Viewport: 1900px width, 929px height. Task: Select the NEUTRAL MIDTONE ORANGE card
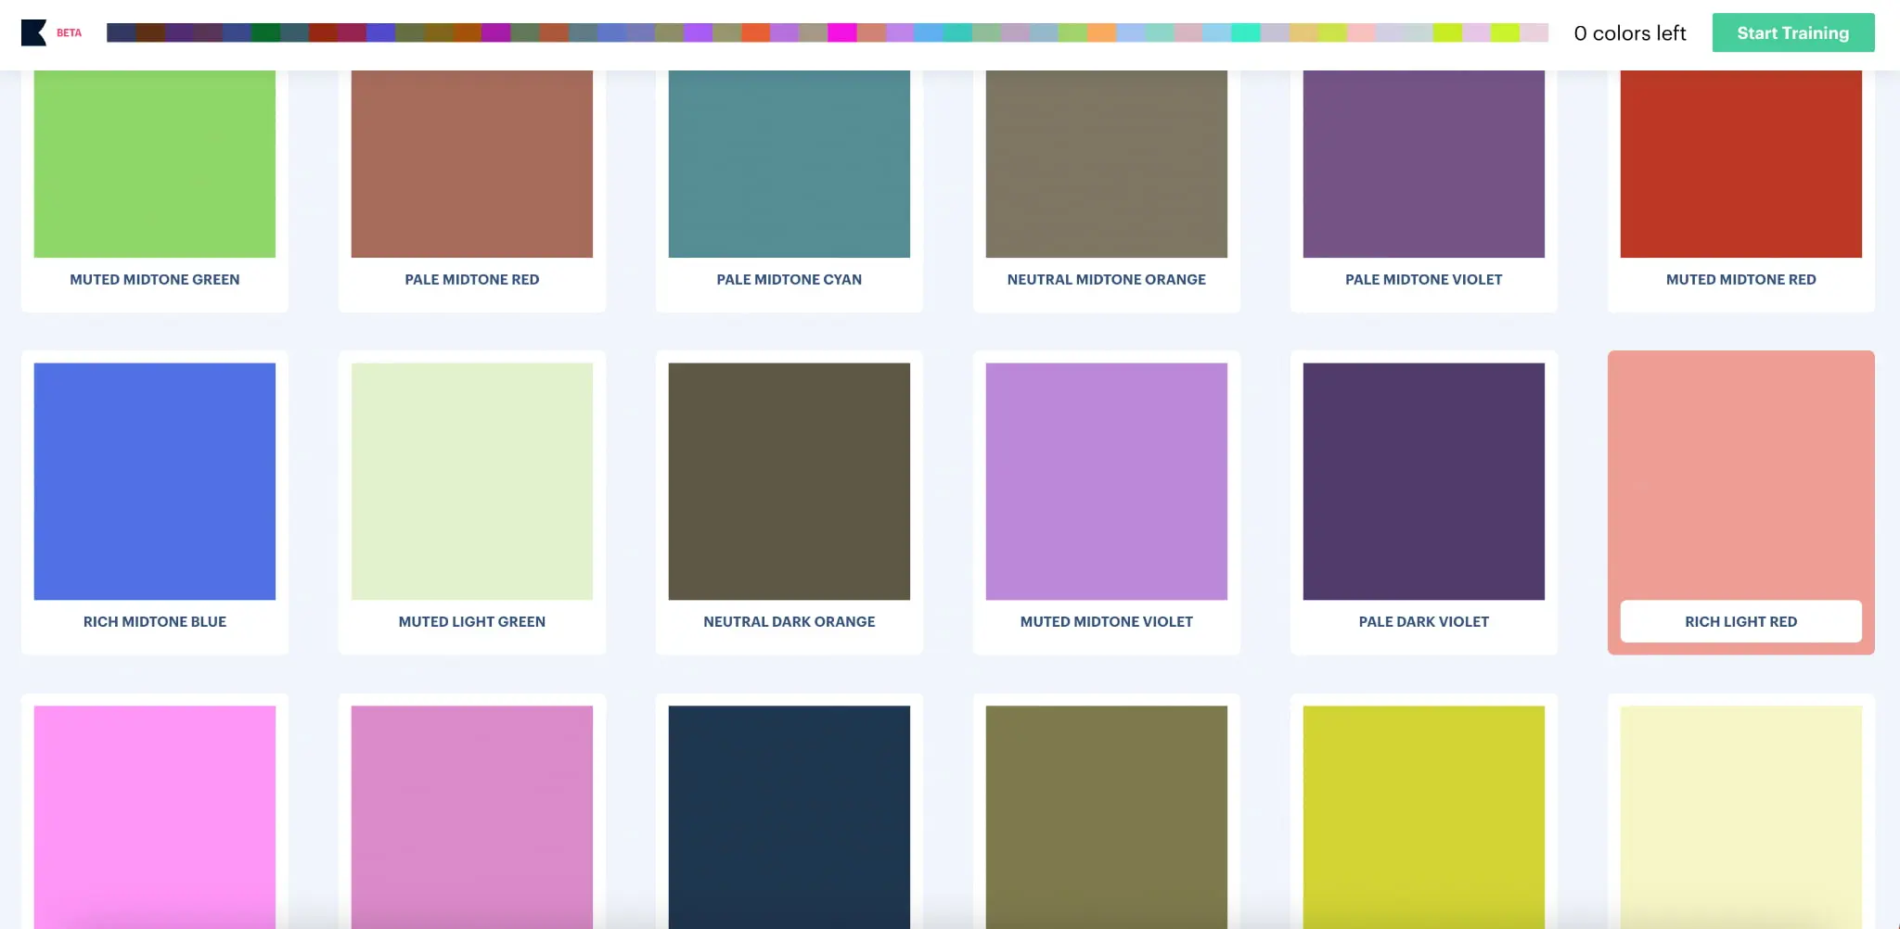pyautogui.click(x=1106, y=163)
